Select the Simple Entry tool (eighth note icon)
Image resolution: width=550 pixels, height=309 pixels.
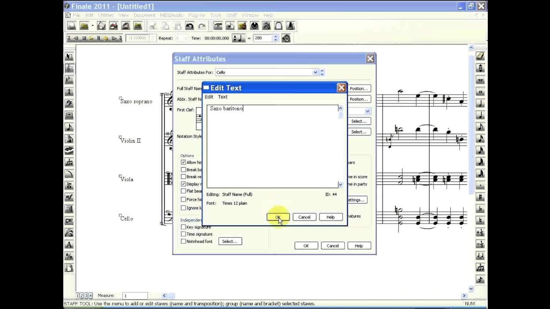pyautogui.click(x=69, y=127)
